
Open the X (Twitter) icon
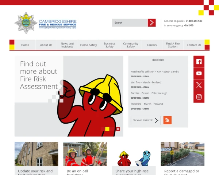pos(199,85)
